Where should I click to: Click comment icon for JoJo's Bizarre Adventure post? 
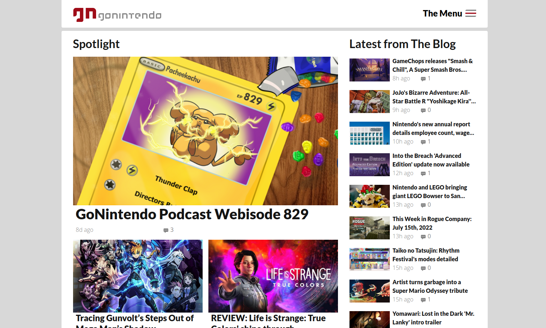click(x=423, y=110)
